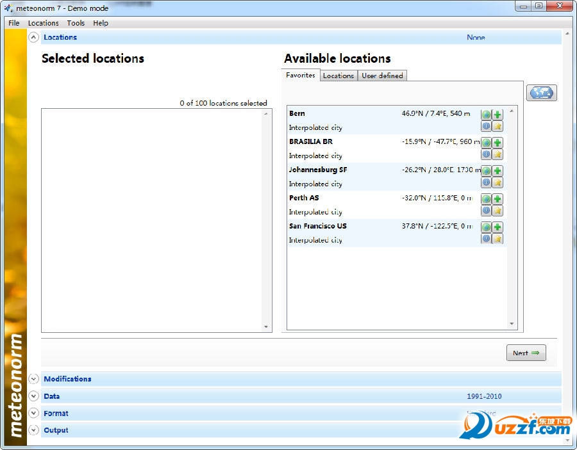Click the Output section header
This screenshot has width=577, height=450.
coord(301,430)
